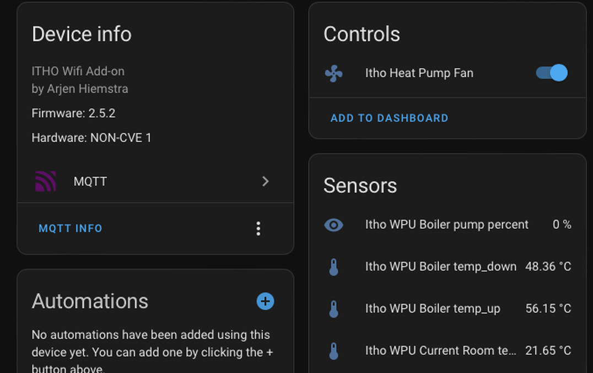Add a new automation with plus icon
The width and height of the screenshot is (593, 373).
tap(266, 301)
